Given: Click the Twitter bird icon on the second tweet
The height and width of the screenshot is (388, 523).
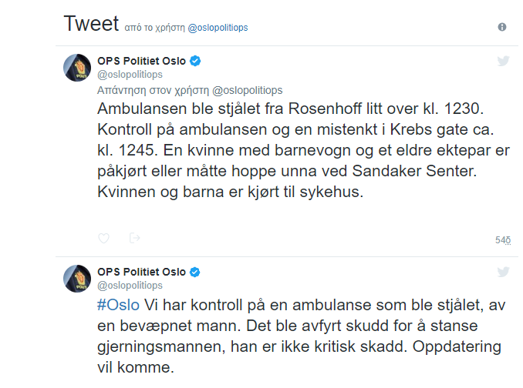Looking at the screenshot, I should [x=503, y=272].
